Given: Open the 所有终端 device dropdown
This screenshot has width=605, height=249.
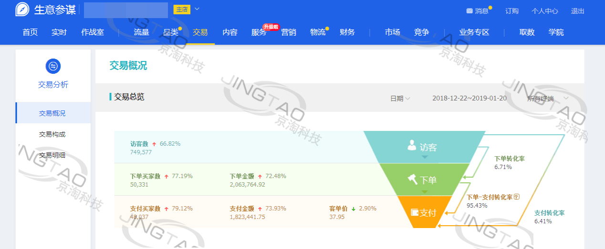Looking at the screenshot, I should [x=548, y=99].
